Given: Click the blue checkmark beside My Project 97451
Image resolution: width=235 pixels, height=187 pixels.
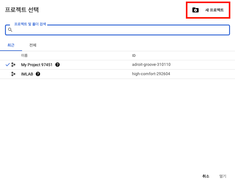Looking at the screenshot, I should coord(7,65).
